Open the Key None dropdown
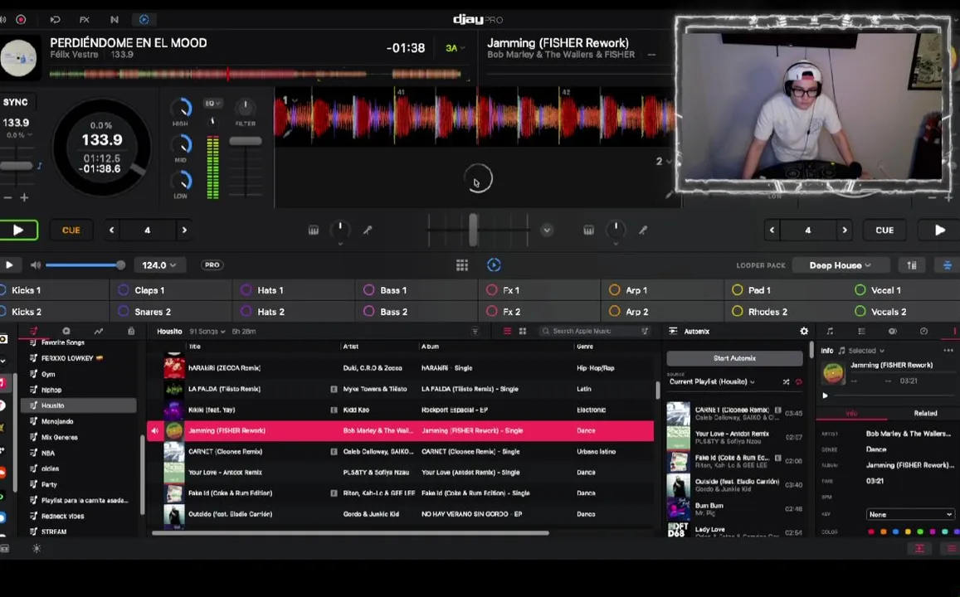This screenshot has height=597, width=960. tap(909, 514)
